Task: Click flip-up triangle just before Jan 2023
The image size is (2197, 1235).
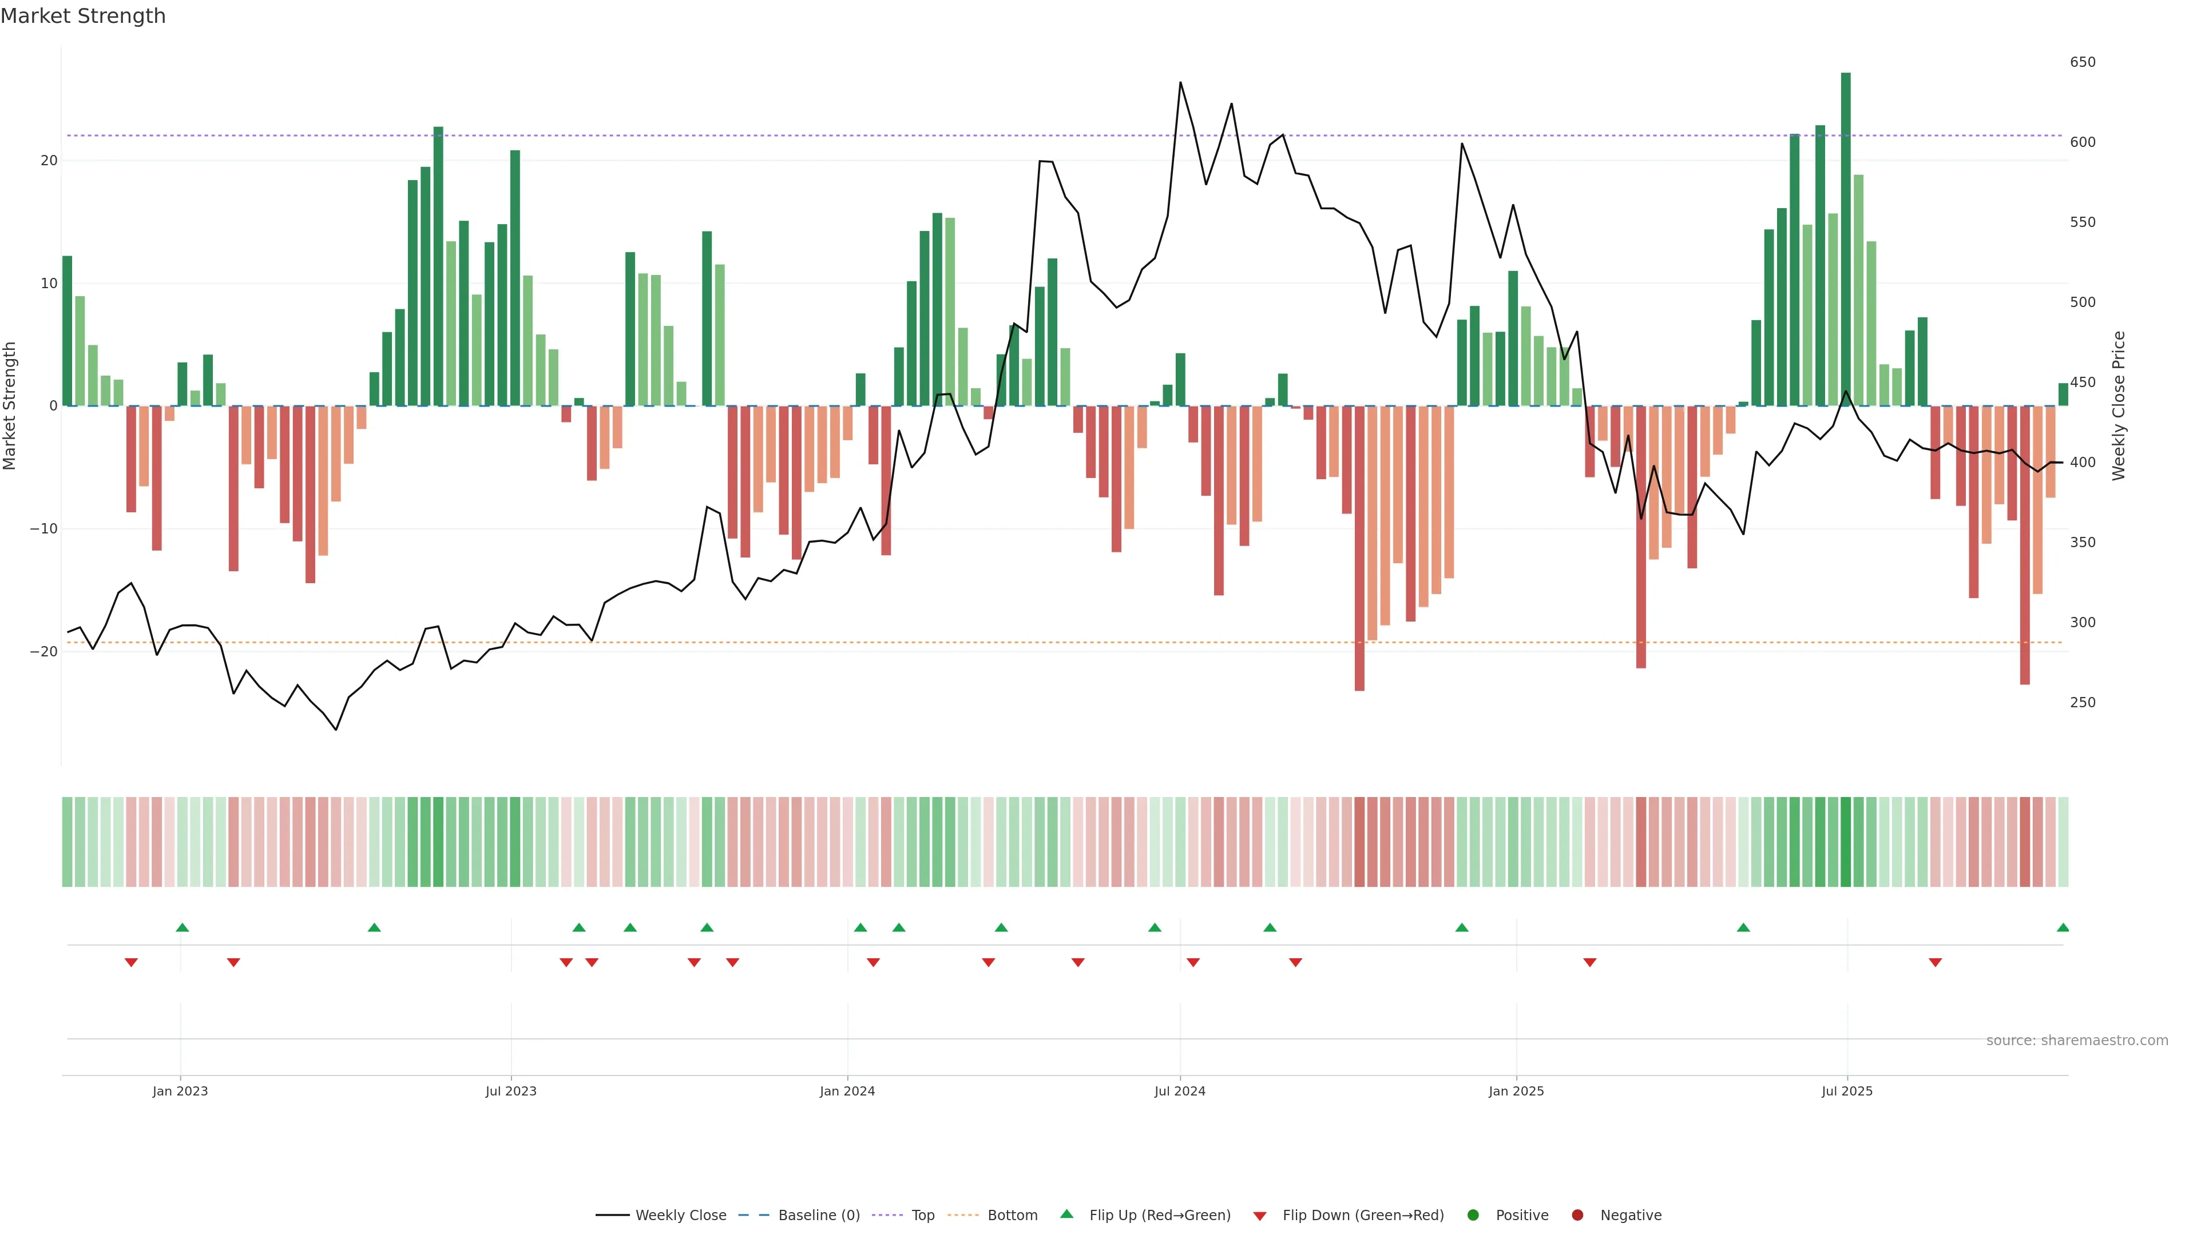Action: pos(182,927)
